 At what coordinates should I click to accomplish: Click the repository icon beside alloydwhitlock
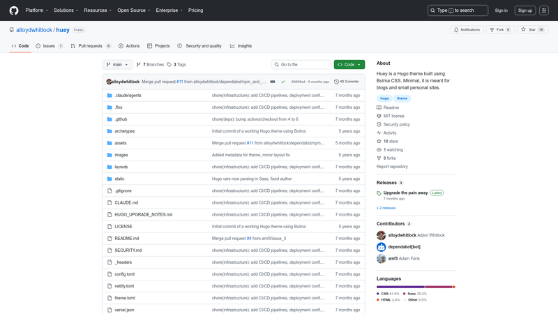tap(12, 30)
